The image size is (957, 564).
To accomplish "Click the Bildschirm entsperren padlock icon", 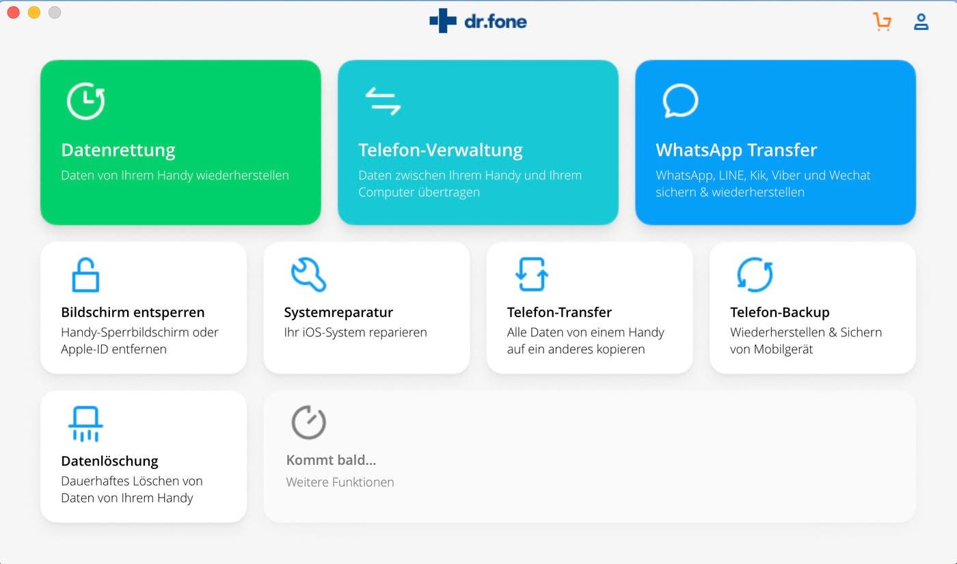I will tap(85, 275).
